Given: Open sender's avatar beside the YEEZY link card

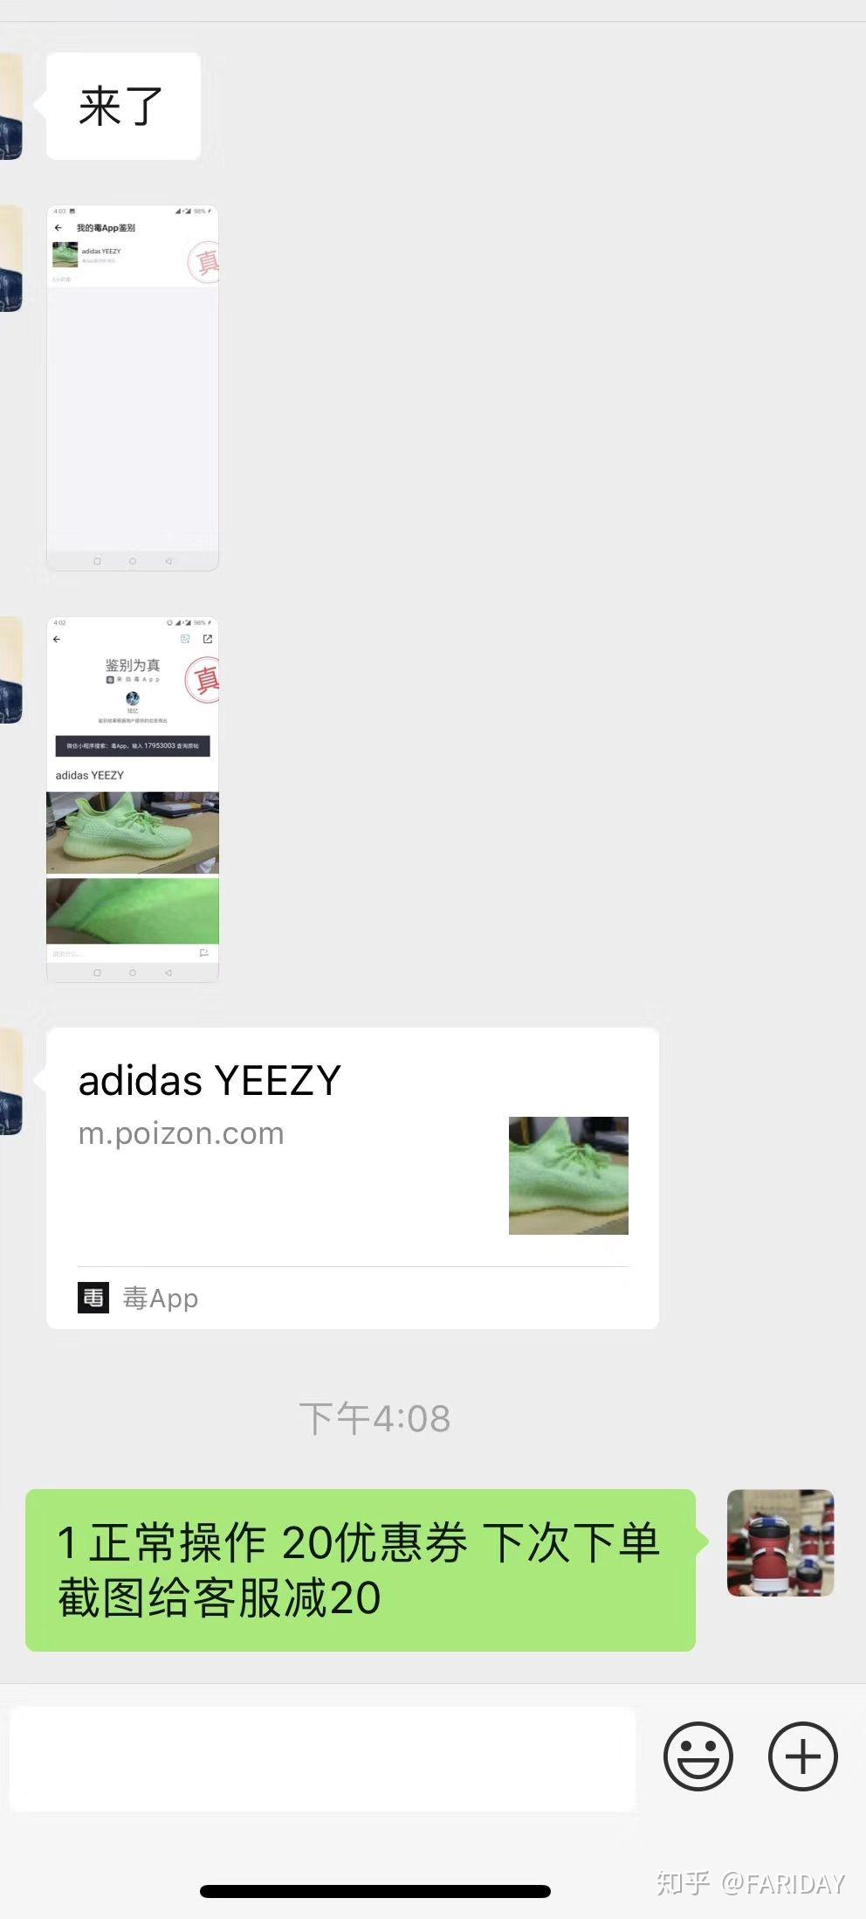Looking at the screenshot, I should point(10,1081).
